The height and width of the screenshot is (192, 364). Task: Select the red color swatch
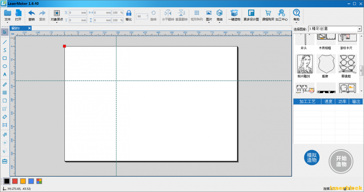click(15, 181)
